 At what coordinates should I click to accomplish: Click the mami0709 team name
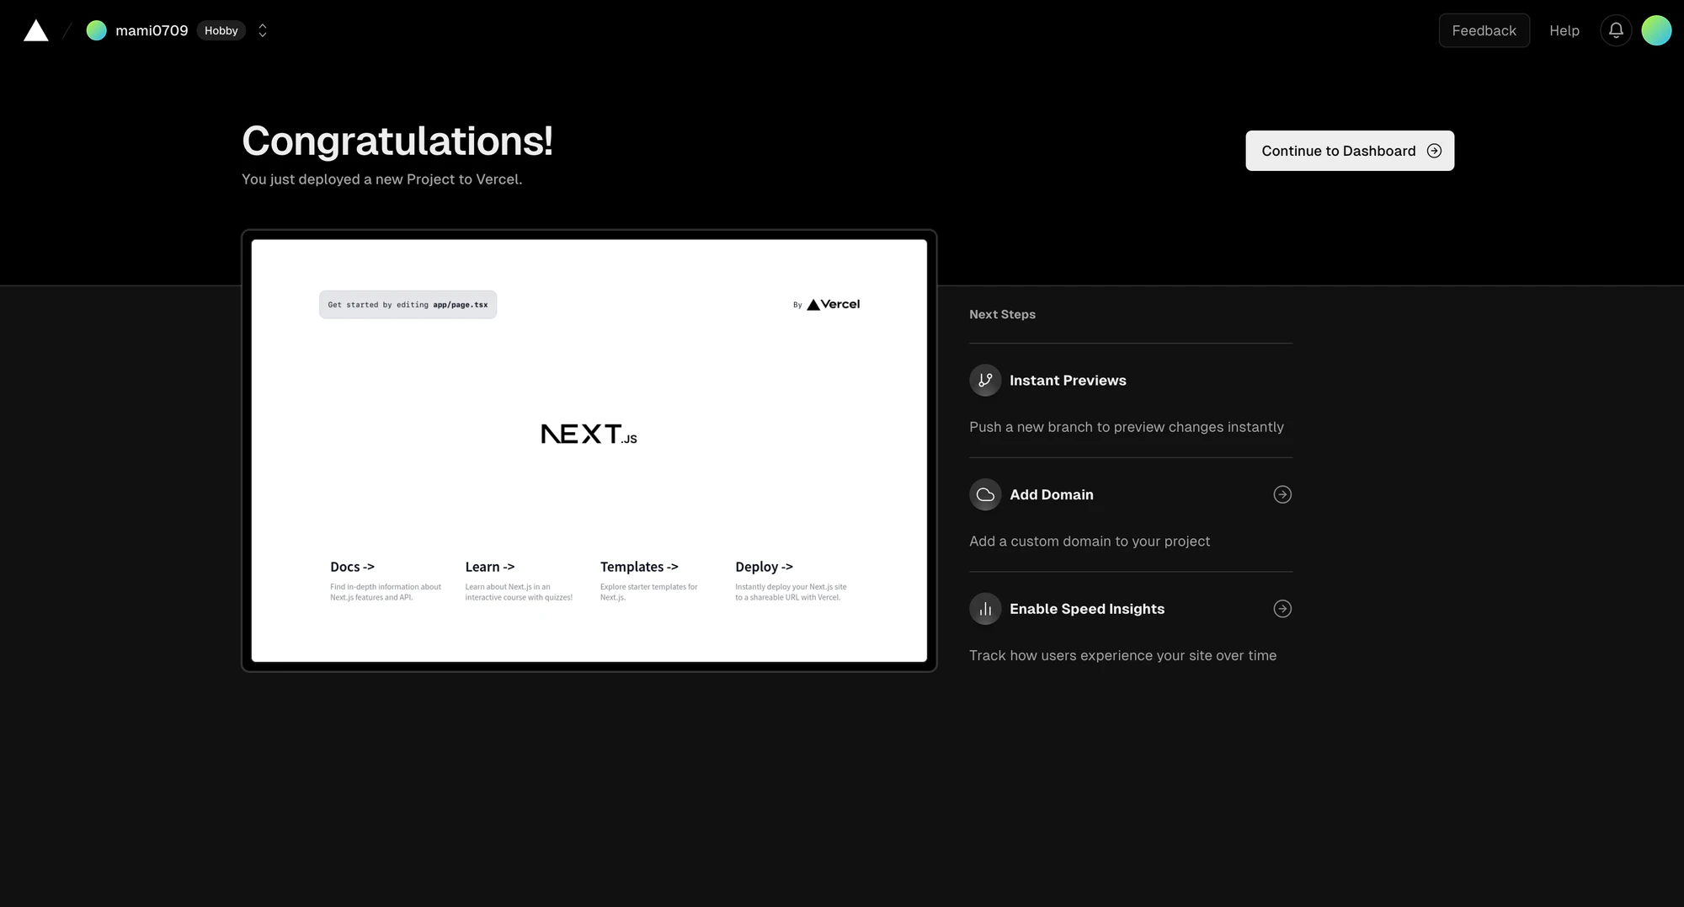[x=152, y=30]
